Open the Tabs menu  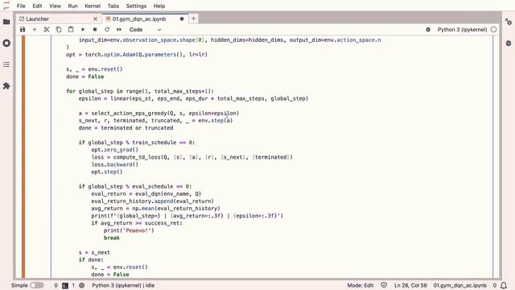coord(113,6)
